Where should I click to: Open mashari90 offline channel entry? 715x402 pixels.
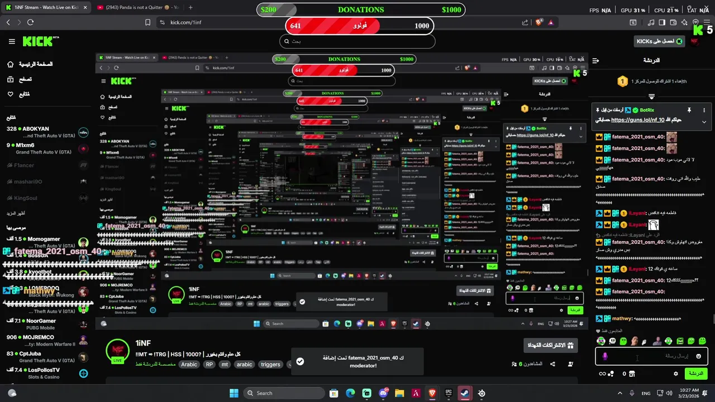[47, 181]
